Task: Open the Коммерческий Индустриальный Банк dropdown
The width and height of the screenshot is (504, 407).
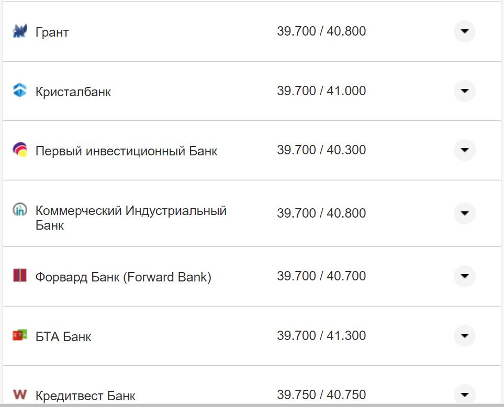Action: 464,213
